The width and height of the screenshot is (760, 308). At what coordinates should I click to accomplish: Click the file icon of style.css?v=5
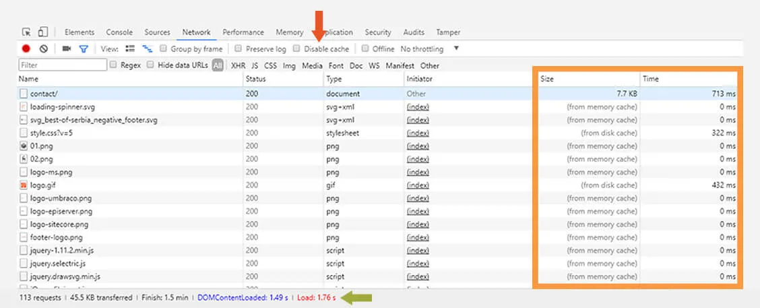24,133
